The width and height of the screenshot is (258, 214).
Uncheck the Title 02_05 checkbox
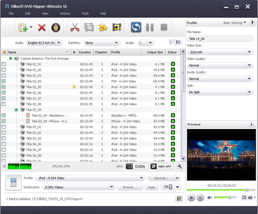[x=3, y=87]
